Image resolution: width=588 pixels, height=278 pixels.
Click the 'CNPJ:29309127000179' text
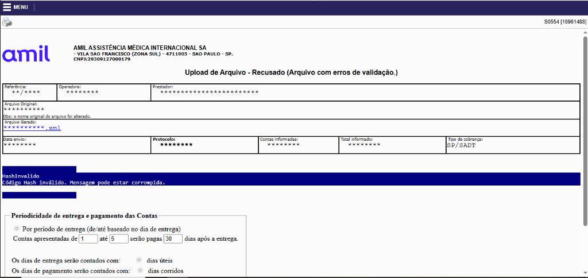pos(102,59)
